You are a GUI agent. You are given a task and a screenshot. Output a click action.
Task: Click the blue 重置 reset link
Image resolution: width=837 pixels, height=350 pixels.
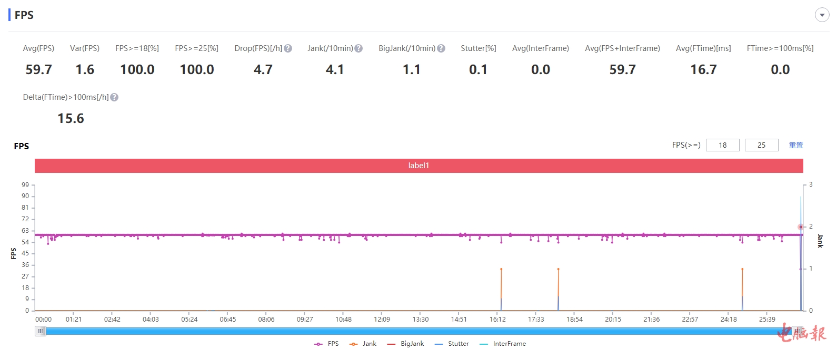click(x=795, y=145)
